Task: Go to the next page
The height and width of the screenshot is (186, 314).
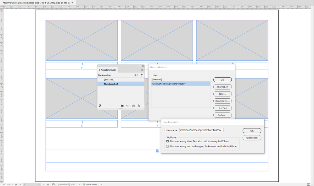Action: pos(44,184)
